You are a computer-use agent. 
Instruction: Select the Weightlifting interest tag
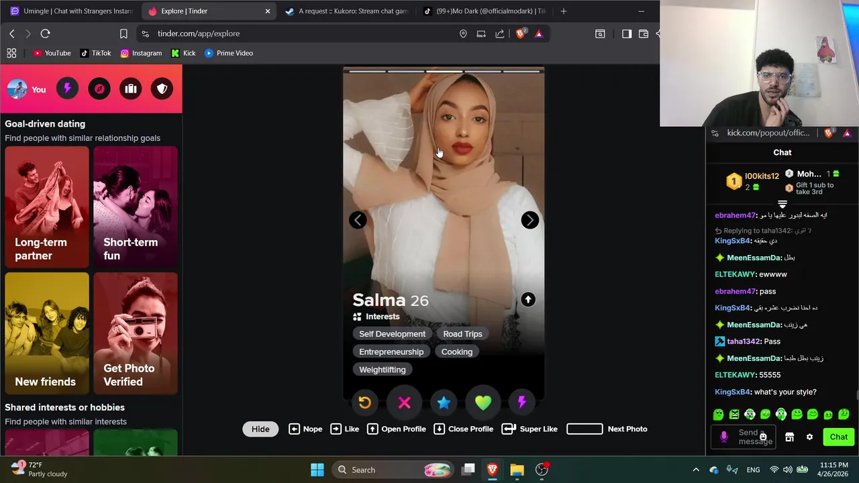383,370
